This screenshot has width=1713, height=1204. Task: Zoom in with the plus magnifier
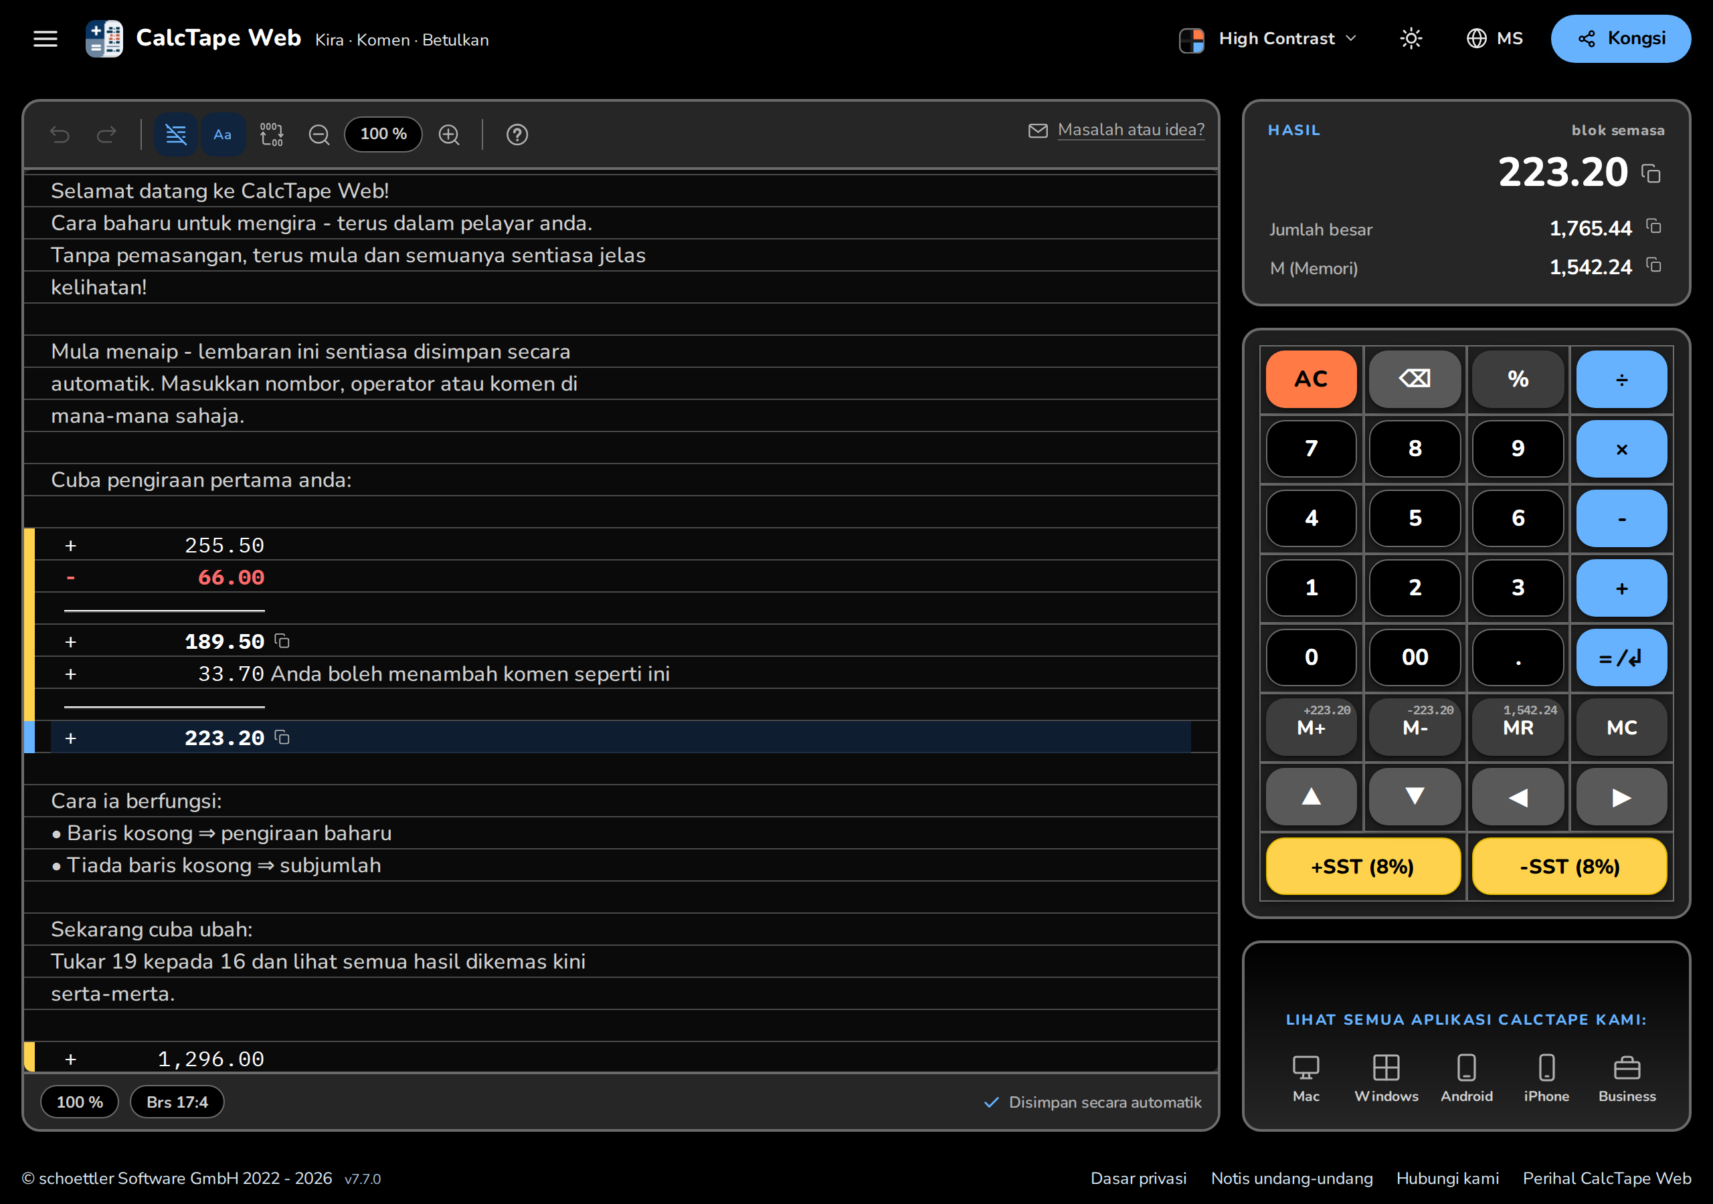click(449, 134)
